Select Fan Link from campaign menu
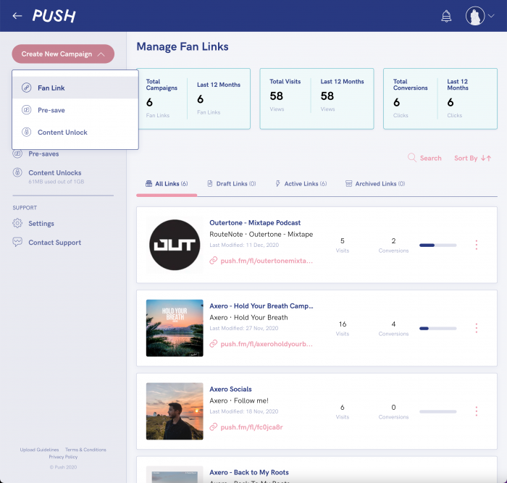Viewport: 507px width, 483px height. tap(51, 88)
